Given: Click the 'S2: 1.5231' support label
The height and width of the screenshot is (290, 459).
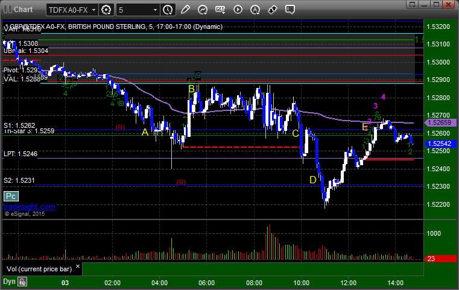Looking at the screenshot, I should point(19,180).
